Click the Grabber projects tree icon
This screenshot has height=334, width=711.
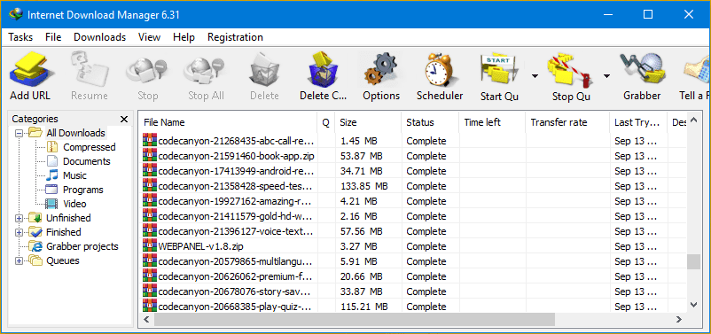35,246
